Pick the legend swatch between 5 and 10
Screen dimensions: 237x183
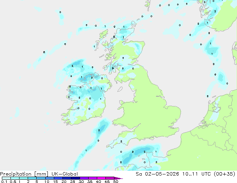(41, 178)
